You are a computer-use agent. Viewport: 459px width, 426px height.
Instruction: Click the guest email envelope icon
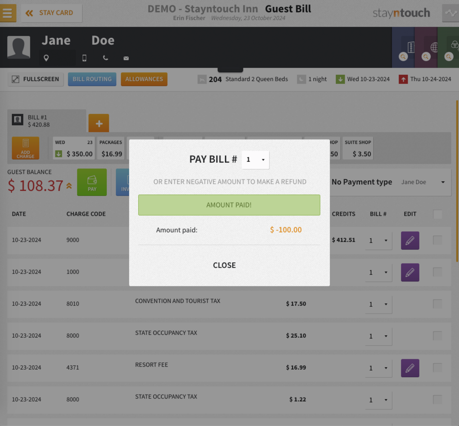tap(126, 58)
